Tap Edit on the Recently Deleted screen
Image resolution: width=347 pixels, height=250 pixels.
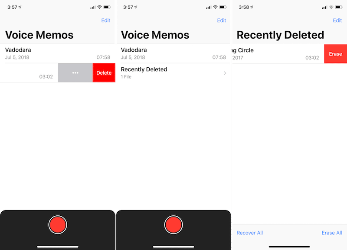coord(337,20)
